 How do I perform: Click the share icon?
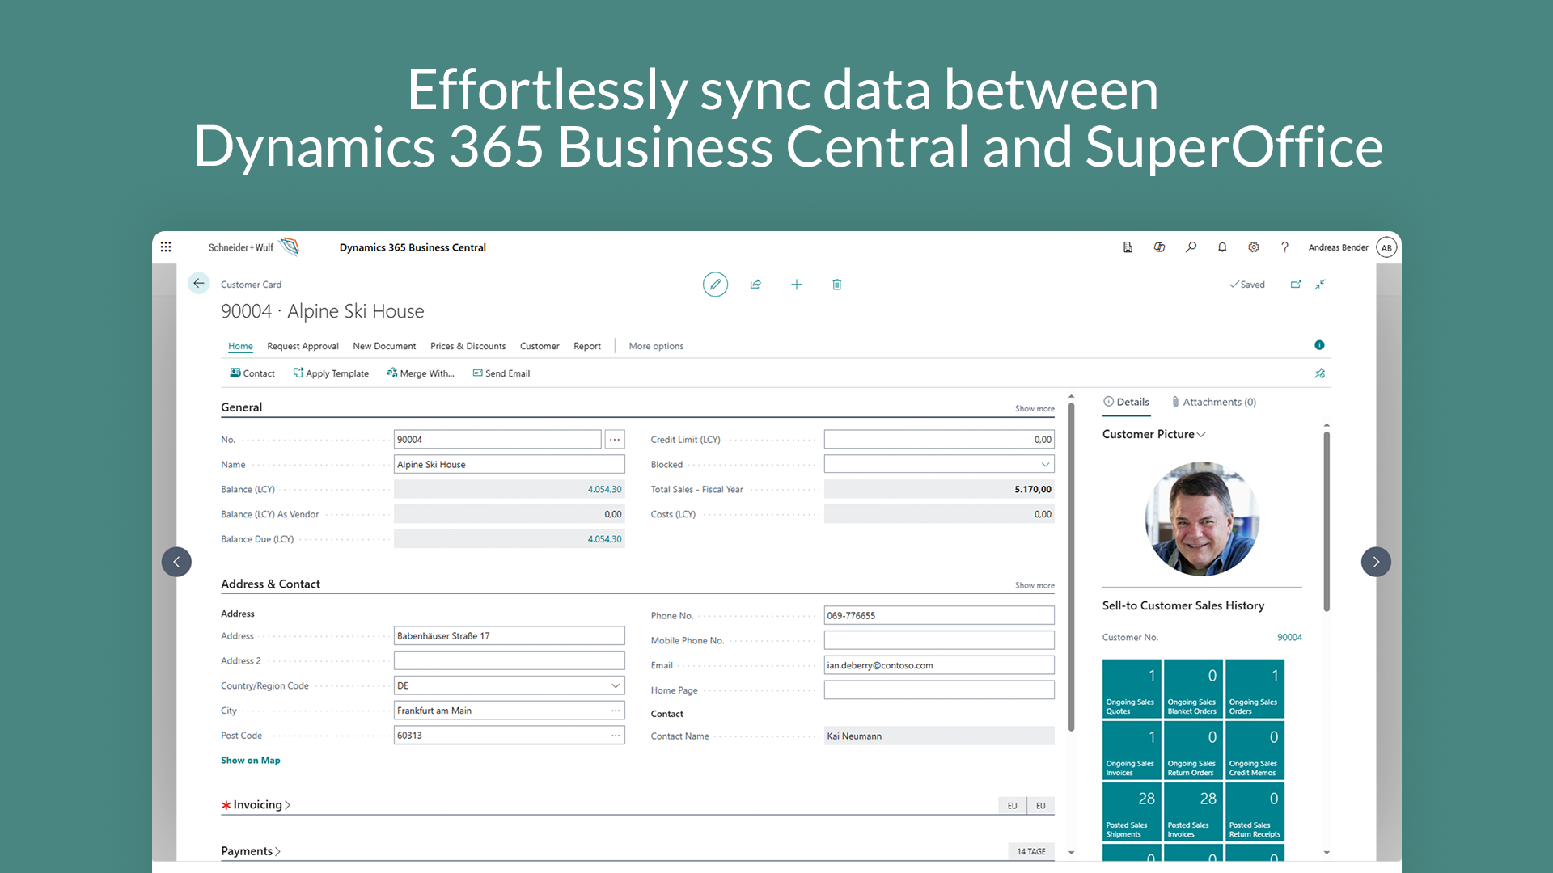pyautogui.click(x=755, y=285)
